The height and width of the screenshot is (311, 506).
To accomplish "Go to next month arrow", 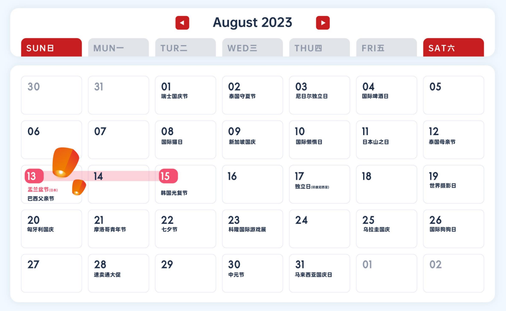I will [x=323, y=23].
